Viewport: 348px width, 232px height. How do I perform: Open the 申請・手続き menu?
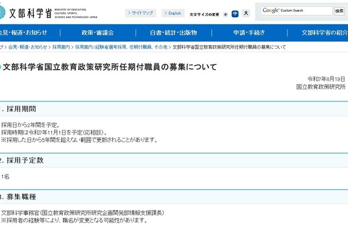tap(249, 33)
